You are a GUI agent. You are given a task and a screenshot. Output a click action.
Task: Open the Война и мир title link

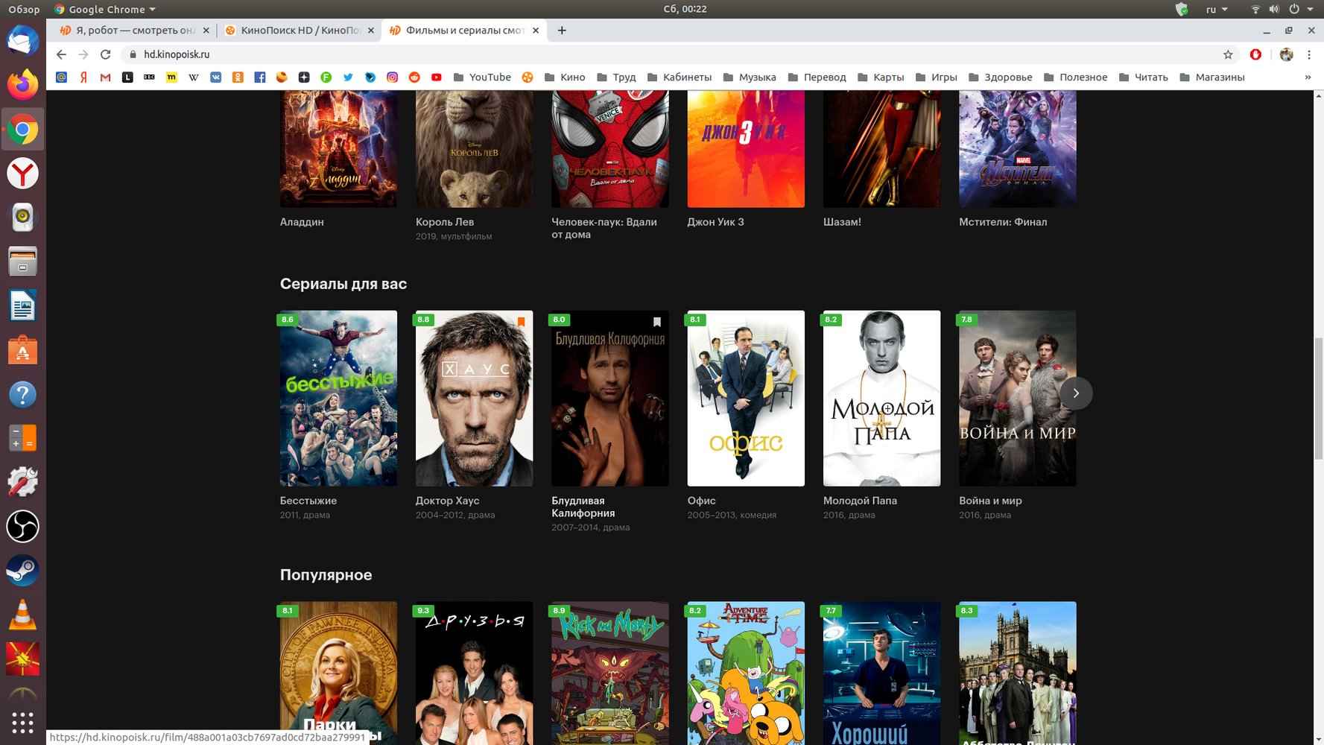(990, 501)
